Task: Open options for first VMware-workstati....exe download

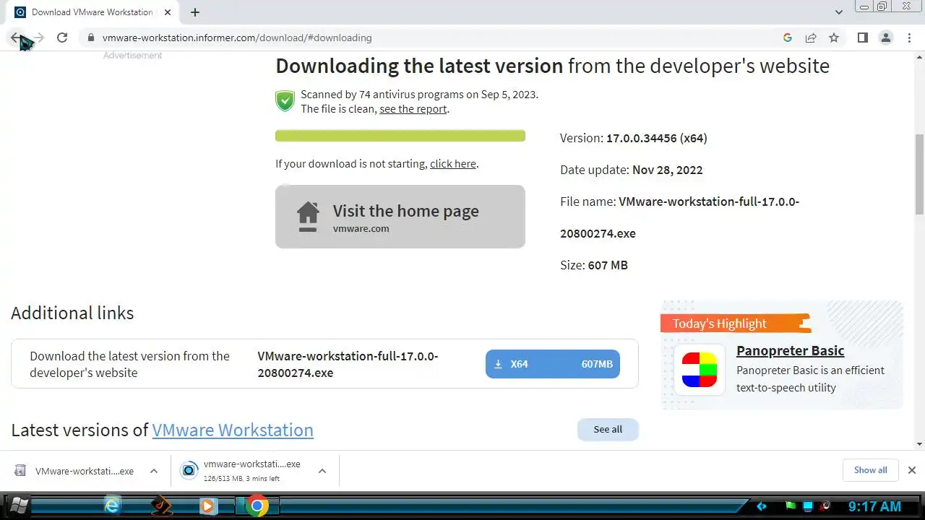Action: [x=154, y=471]
